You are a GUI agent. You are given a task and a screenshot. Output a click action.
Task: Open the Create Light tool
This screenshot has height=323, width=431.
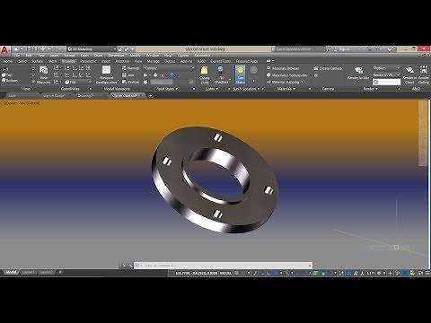coord(205,74)
